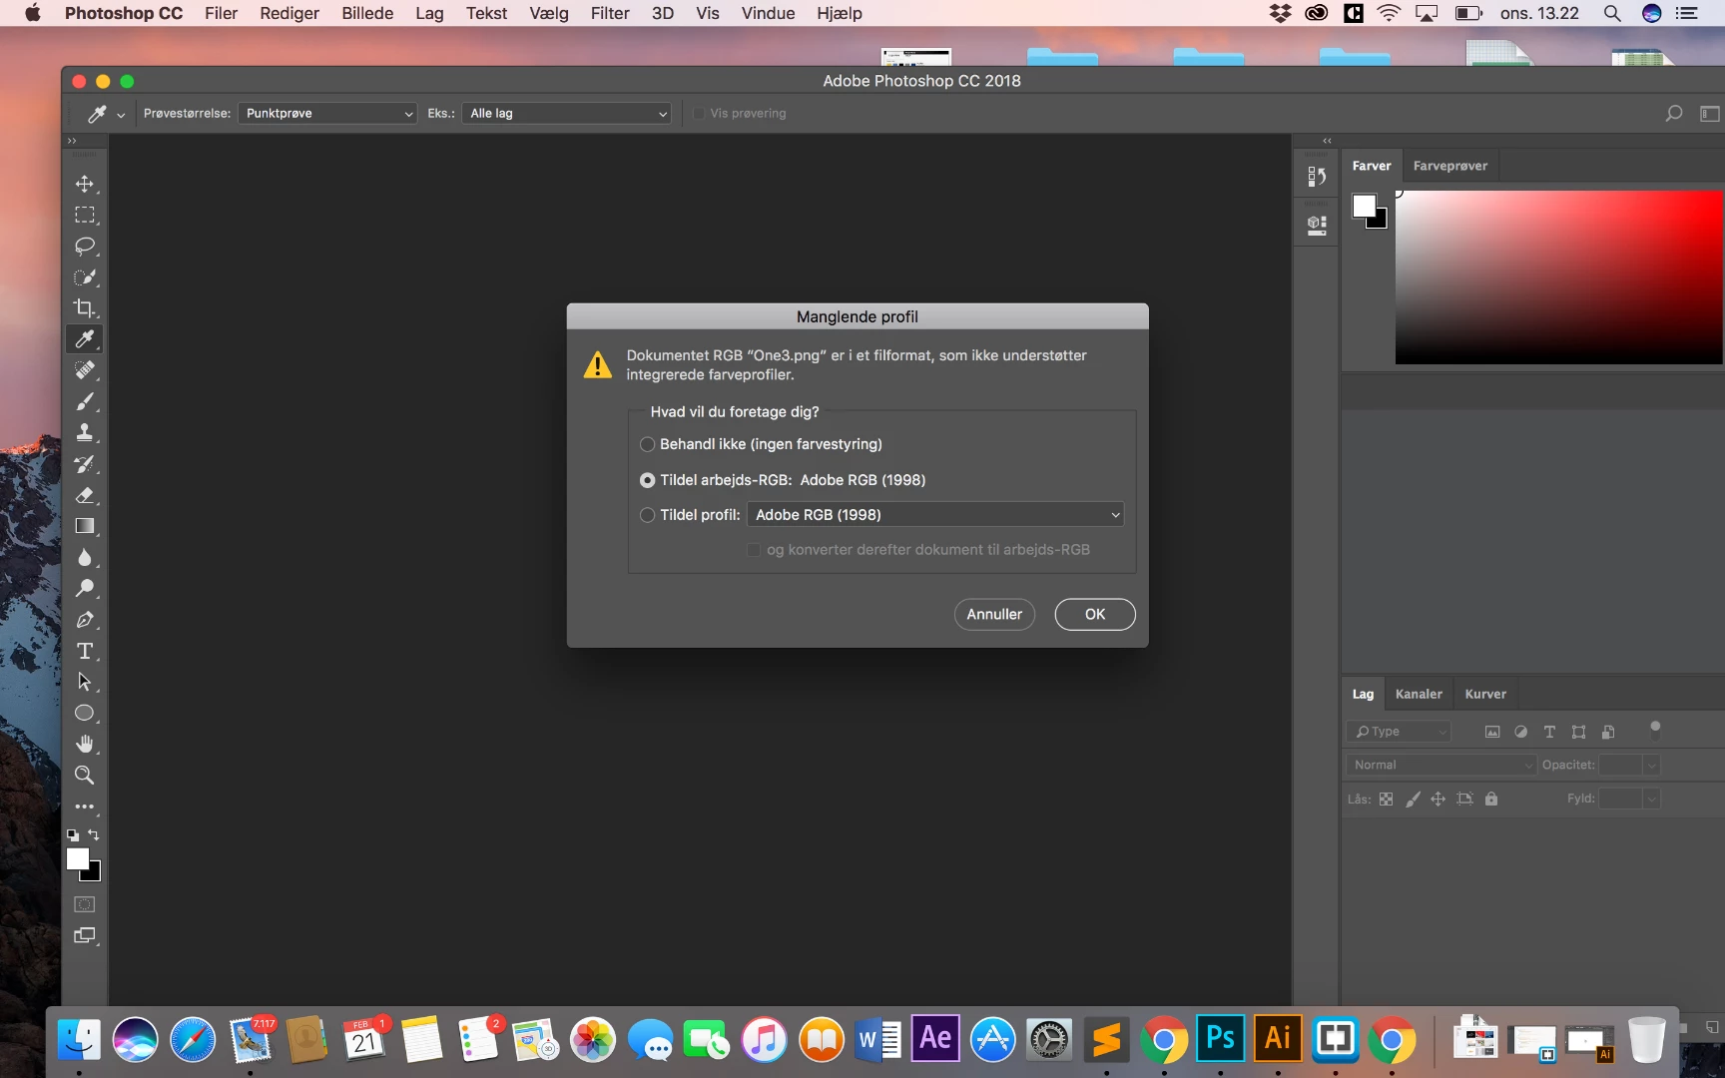This screenshot has width=1725, height=1078.
Task: Click the foreground color swatch in toolbox
Action: coord(77,858)
